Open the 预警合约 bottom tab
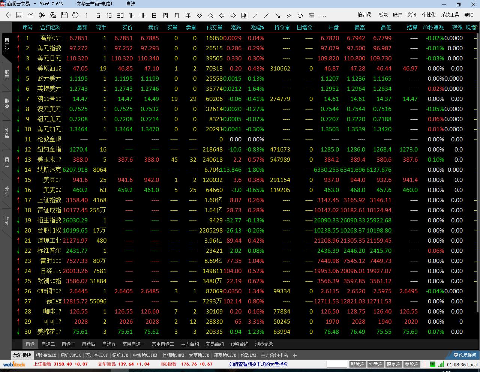The height and width of the screenshot is (372, 480). click(x=239, y=344)
